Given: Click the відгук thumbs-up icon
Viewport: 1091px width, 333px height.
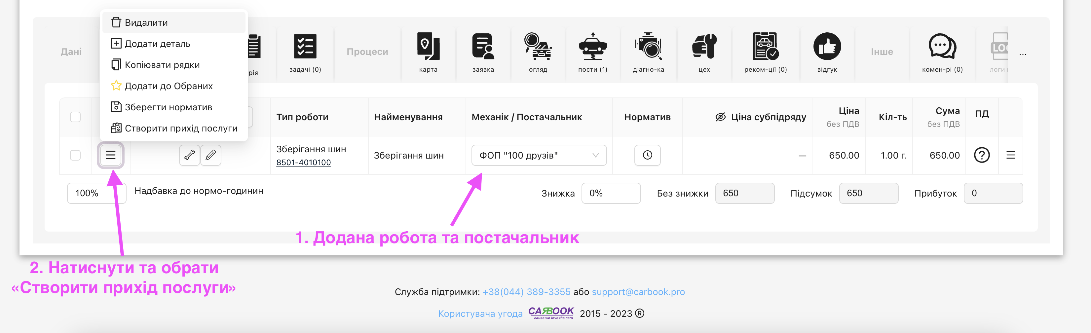Looking at the screenshot, I should (x=827, y=47).
